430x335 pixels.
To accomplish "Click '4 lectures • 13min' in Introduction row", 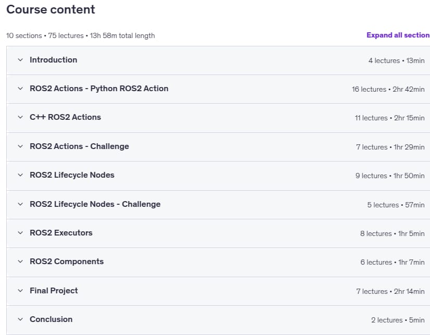I will 396,60.
